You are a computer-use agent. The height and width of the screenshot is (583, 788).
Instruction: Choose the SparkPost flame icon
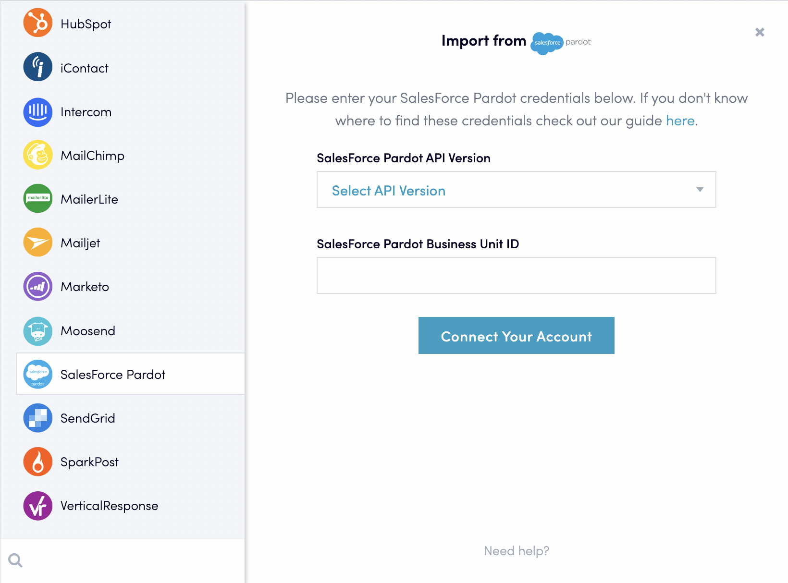pyautogui.click(x=38, y=462)
